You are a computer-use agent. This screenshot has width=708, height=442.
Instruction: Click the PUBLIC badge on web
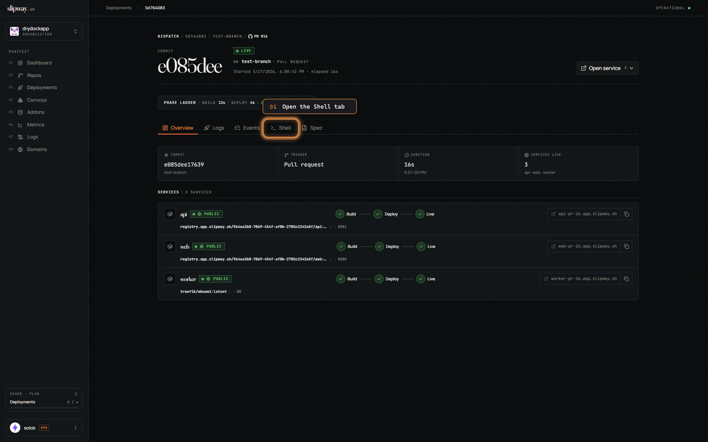point(209,246)
